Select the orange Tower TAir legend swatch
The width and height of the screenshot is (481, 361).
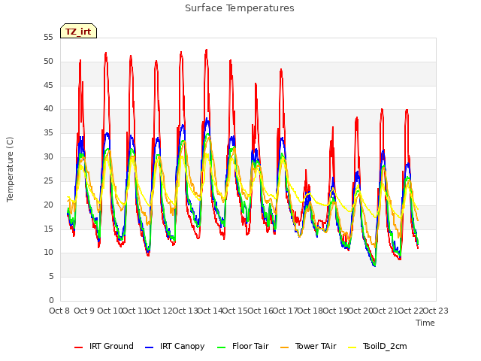pos(285,347)
